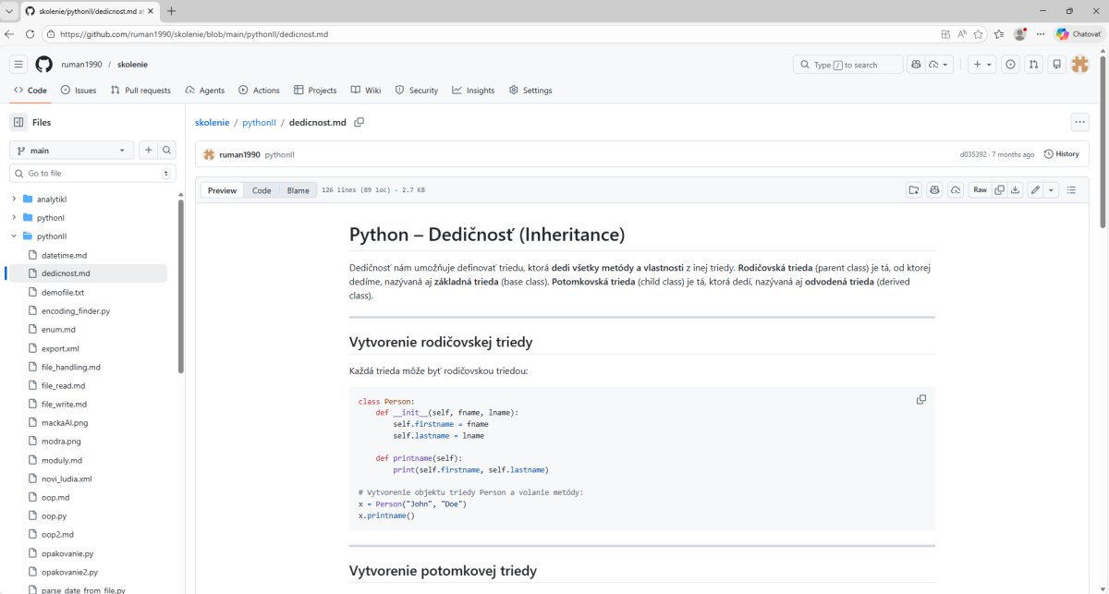Switch file view to Blame
The image size is (1109, 594).
click(298, 190)
